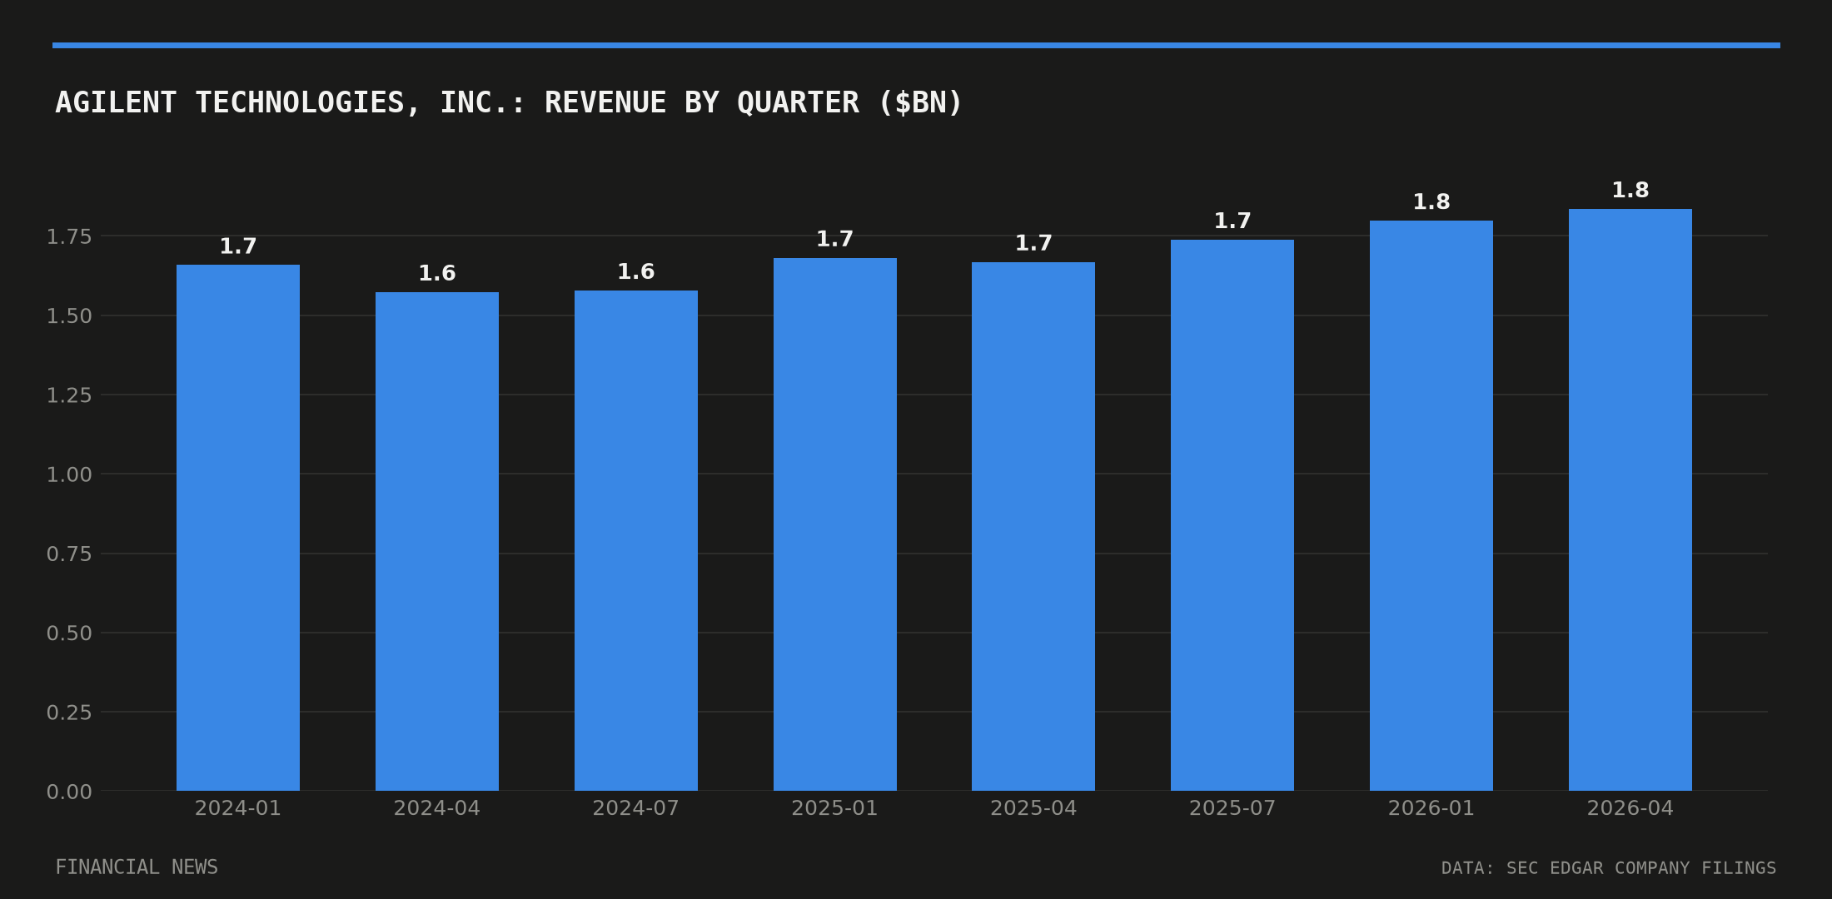
Task: Click the 1.6 value above 2024-07 bar
Action: [636, 272]
